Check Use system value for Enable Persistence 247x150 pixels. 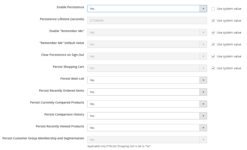click(213, 9)
